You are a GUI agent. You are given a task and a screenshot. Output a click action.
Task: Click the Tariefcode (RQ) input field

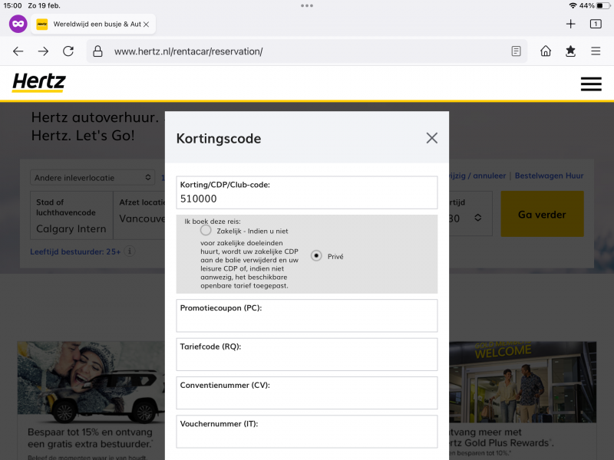tap(306, 360)
